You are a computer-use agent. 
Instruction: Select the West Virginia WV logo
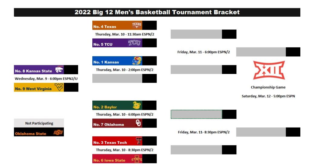coord(59,87)
